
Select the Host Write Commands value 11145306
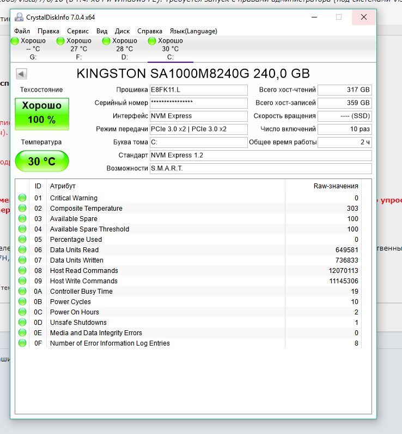click(x=344, y=281)
